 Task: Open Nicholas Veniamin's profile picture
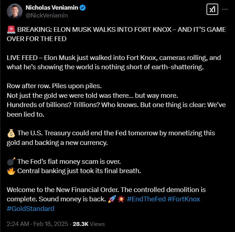point(14,11)
